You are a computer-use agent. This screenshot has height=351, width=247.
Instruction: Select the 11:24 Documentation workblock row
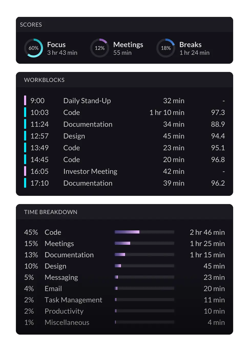124,124
